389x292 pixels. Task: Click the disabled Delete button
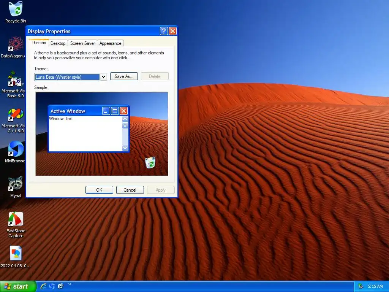tap(155, 76)
